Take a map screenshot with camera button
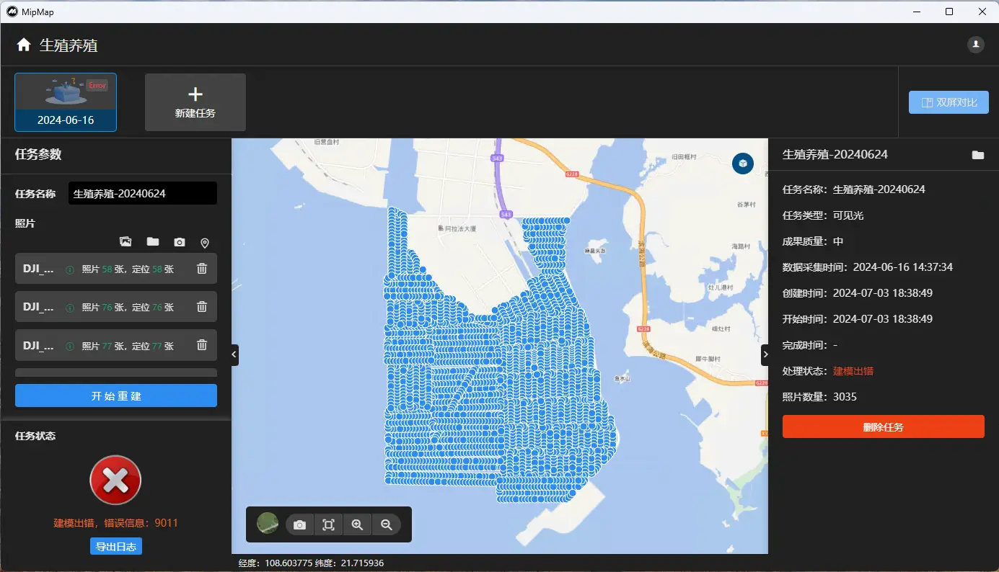 click(x=299, y=525)
